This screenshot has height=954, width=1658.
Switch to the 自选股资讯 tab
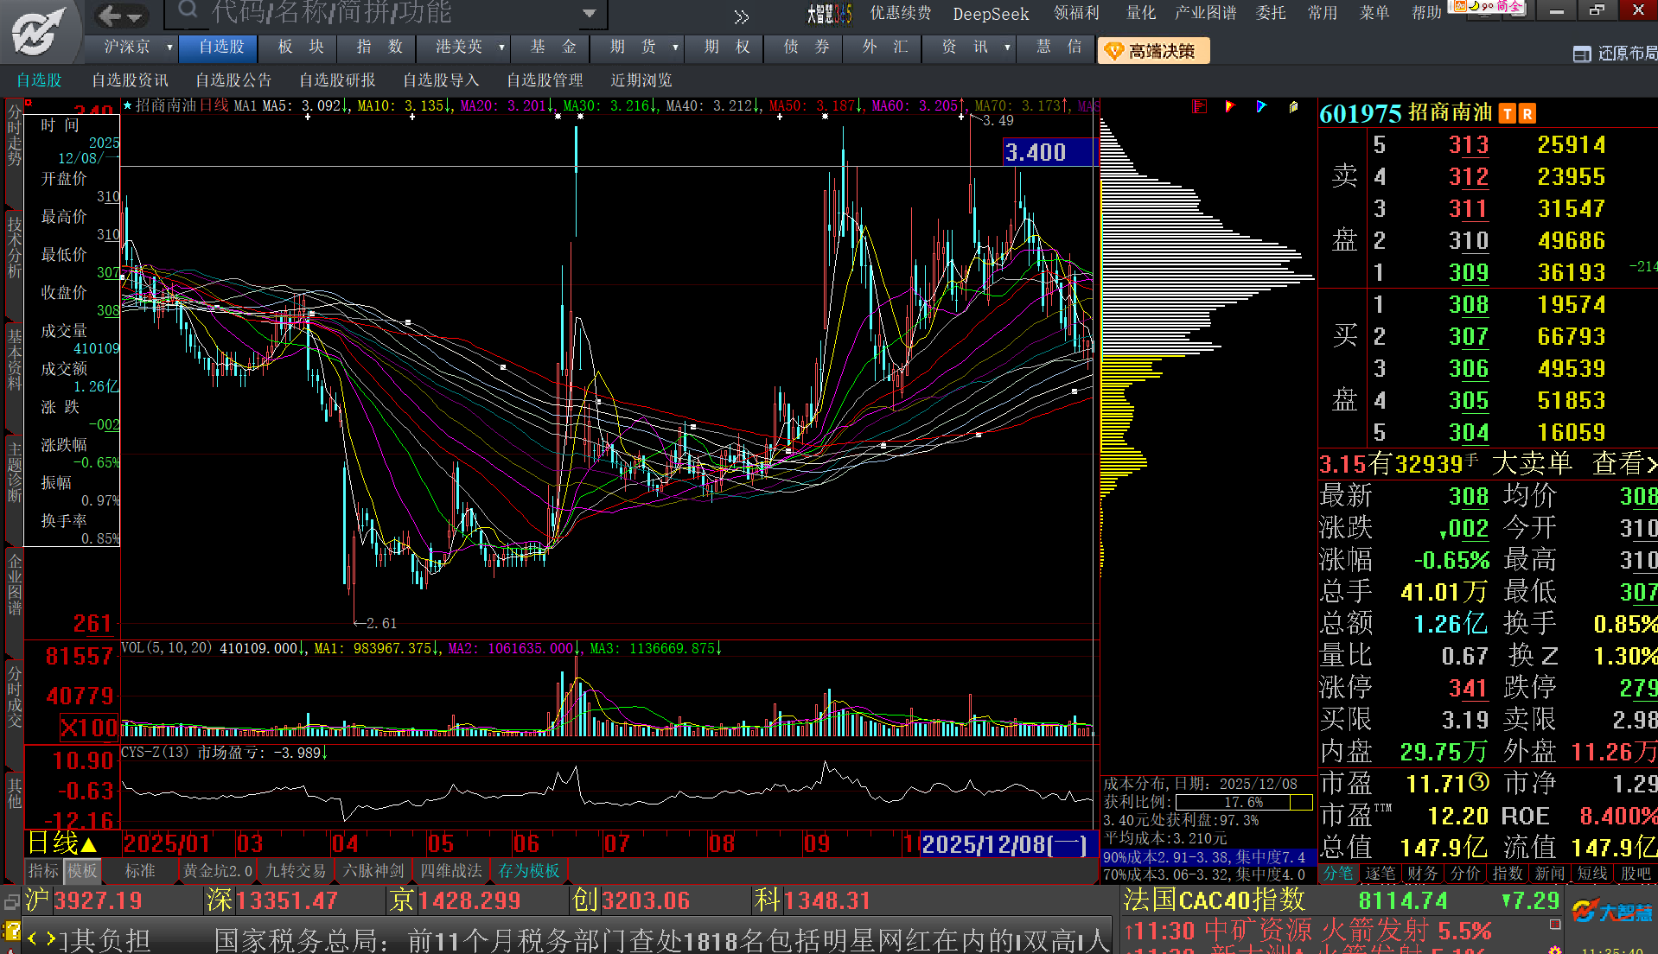tap(130, 80)
